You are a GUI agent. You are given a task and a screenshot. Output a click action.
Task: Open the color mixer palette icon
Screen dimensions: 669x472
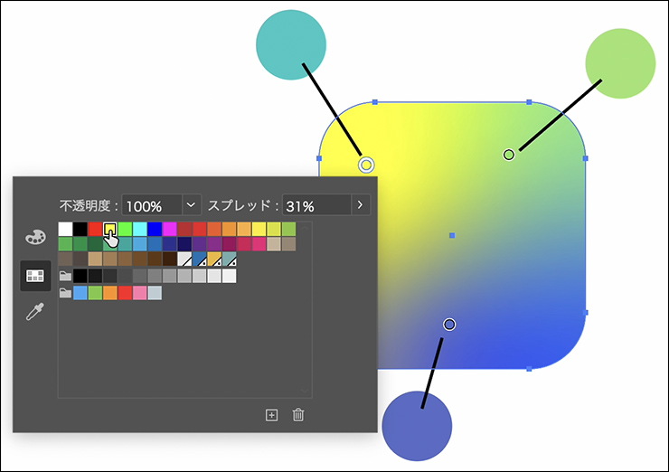(x=35, y=237)
